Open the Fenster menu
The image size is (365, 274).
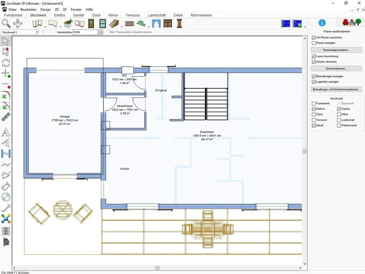(76, 9)
